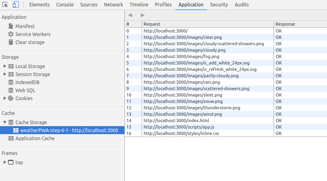Switch to the Network tab
The height and width of the screenshot is (181, 327).
tap(114, 4)
